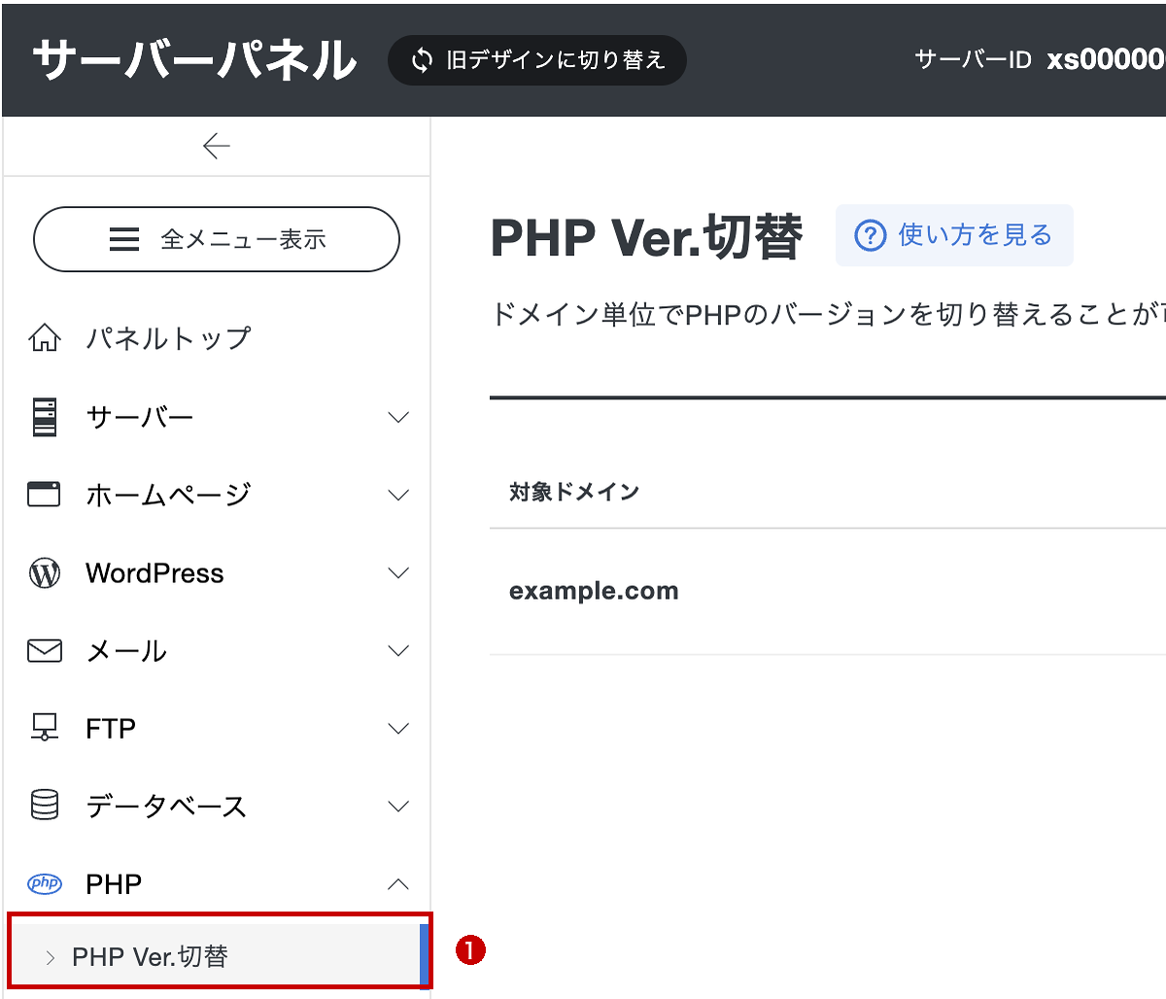Select the FTP sidebar menu label

[111, 729]
